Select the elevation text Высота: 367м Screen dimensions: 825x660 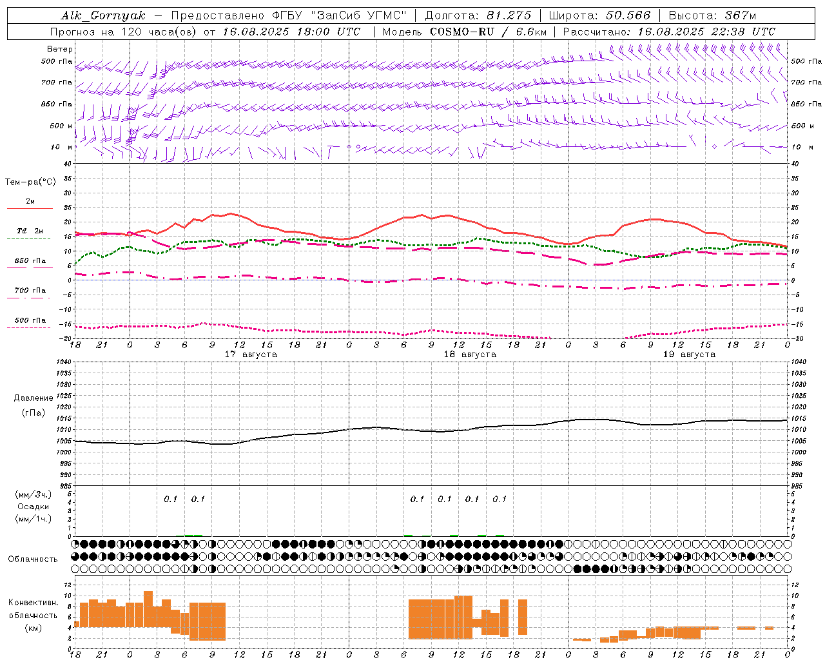712,15
